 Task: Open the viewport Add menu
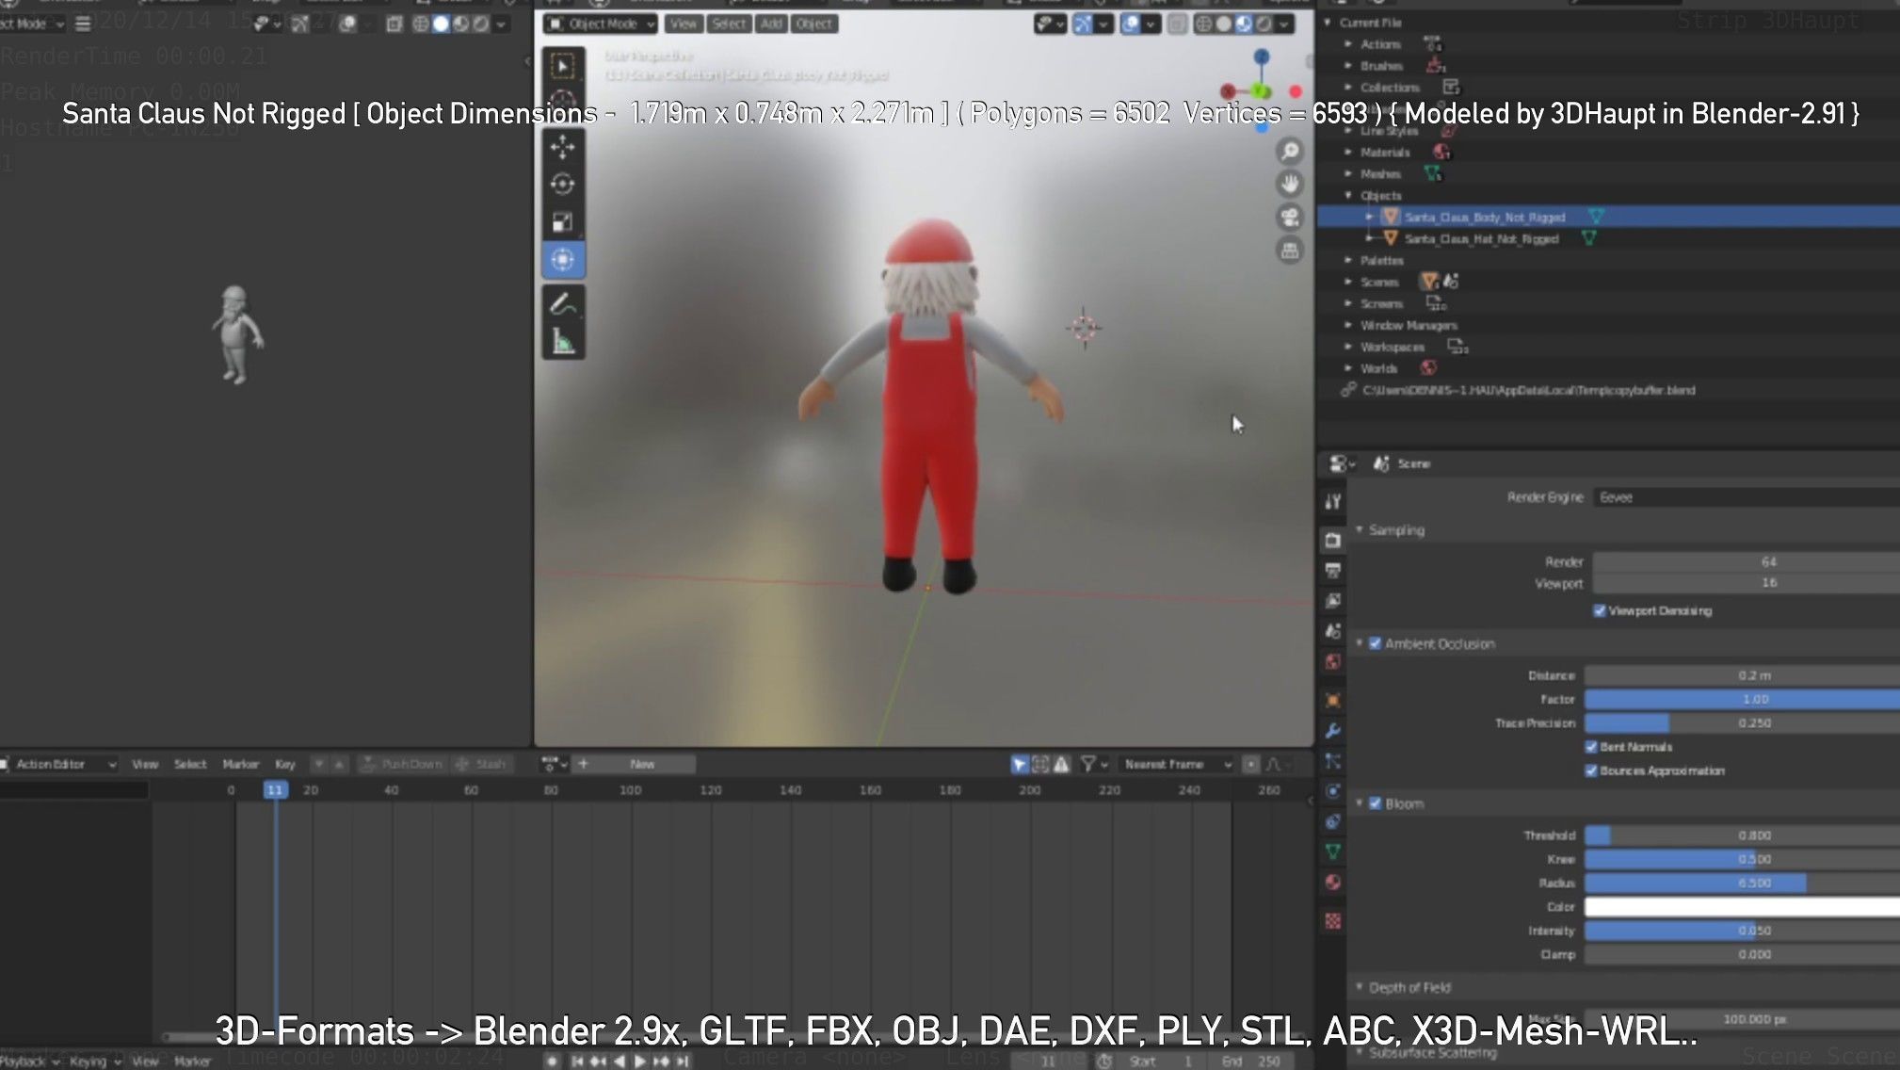(772, 24)
